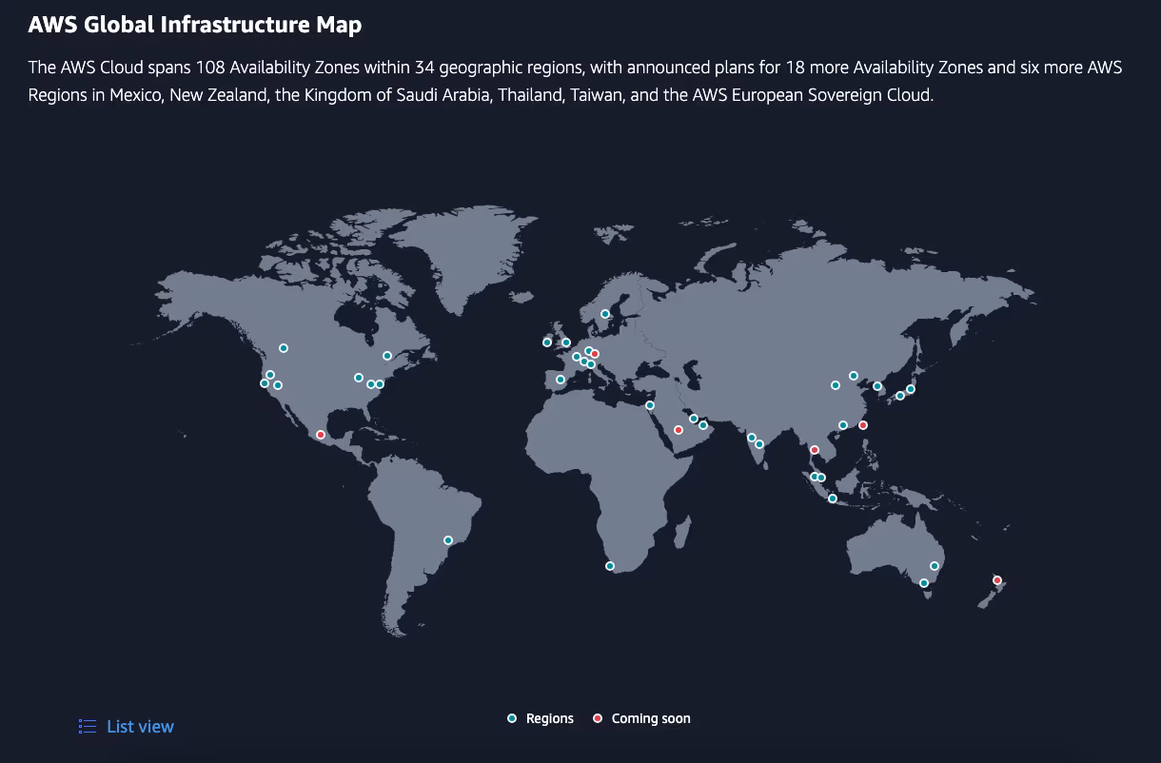Select the Tel Aviv region marker in Israel

pos(650,405)
